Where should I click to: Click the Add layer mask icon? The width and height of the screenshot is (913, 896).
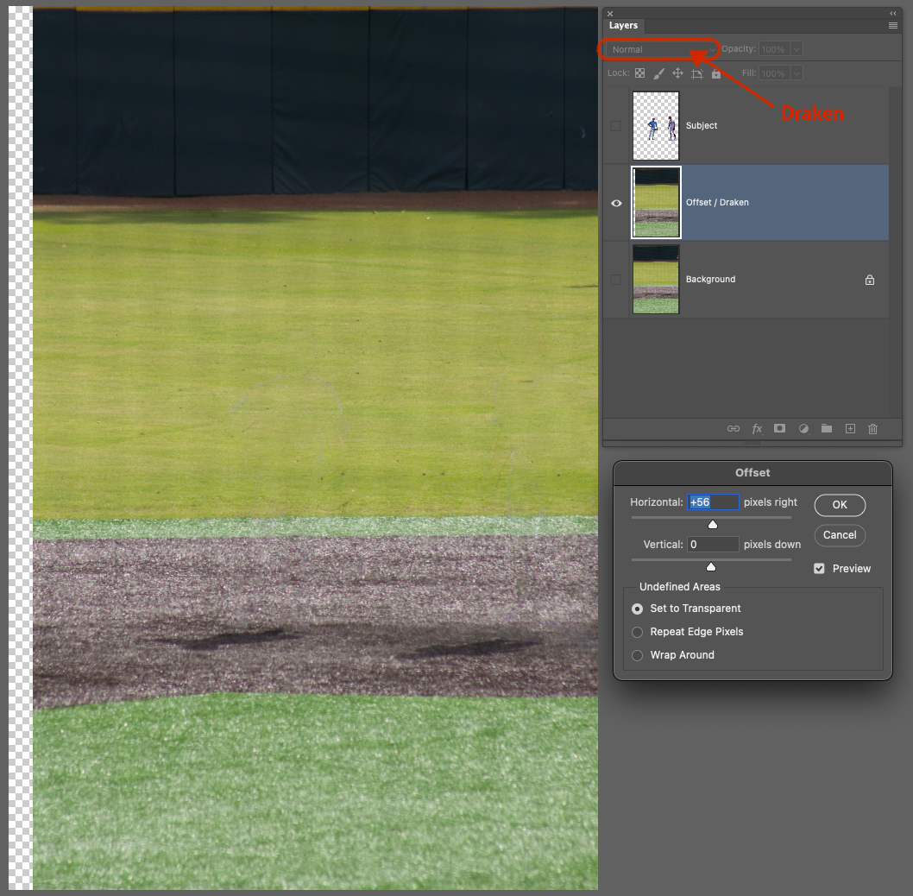point(779,428)
